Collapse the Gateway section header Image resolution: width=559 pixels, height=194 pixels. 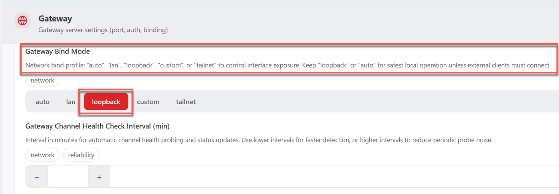click(x=279, y=24)
